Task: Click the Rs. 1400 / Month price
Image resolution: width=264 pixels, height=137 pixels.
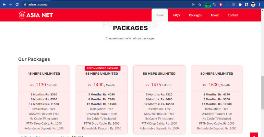Action: [x=101, y=85]
